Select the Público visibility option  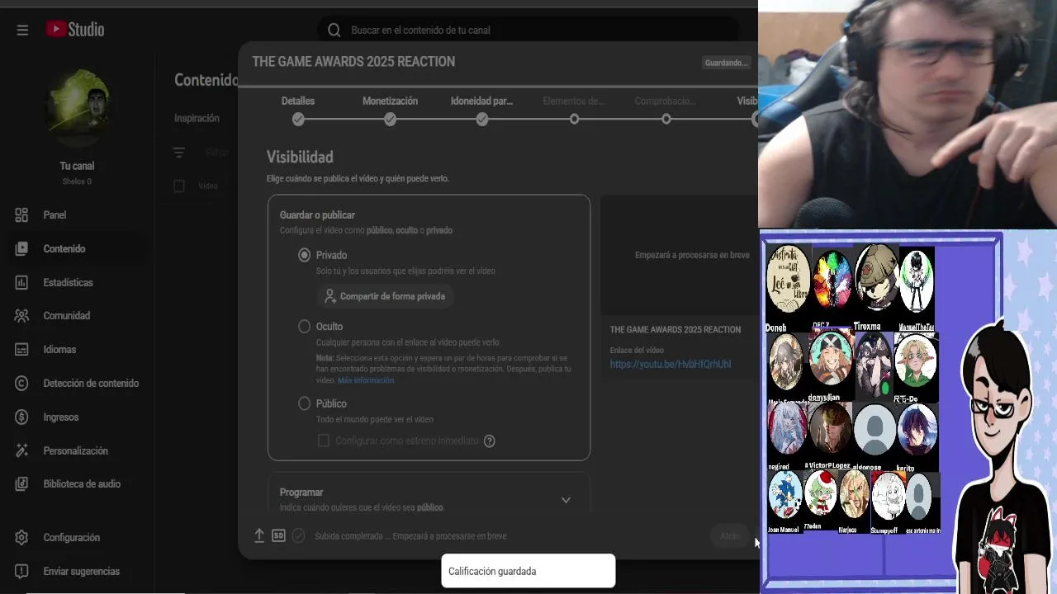pyautogui.click(x=305, y=403)
